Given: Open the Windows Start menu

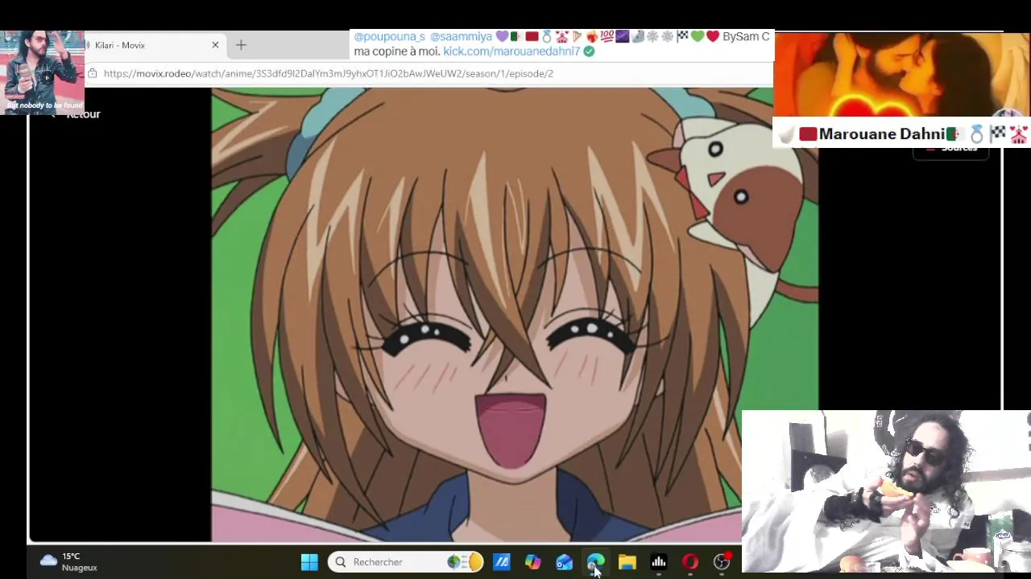Looking at the screenshot, I should (309, 562).
